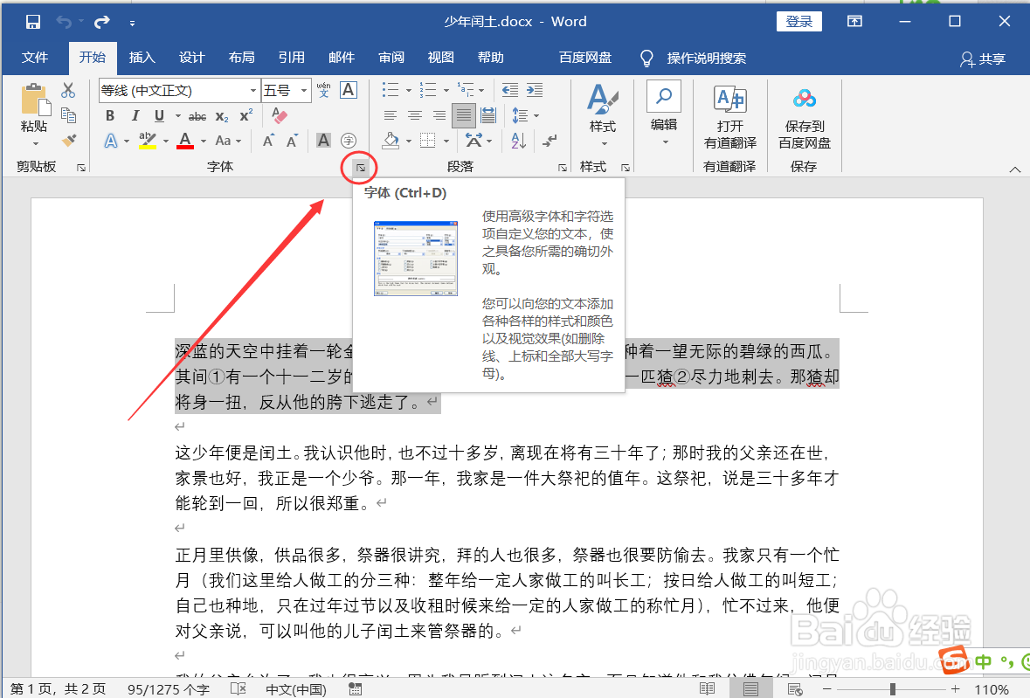Image resolution: width=1030 pixels, height=698 pixels.
Task: Open the font name dropdown
Action: 254,89
